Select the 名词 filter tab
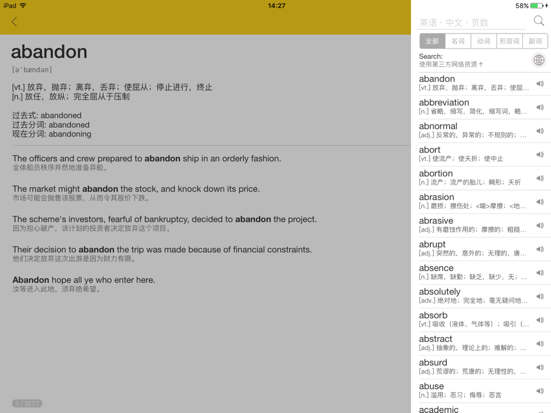Screen dimensions: 551x413 coord(458,41)
